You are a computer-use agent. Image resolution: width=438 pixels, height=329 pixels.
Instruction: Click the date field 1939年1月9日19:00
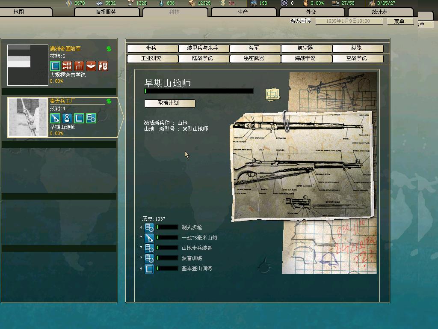coord(349,21)
